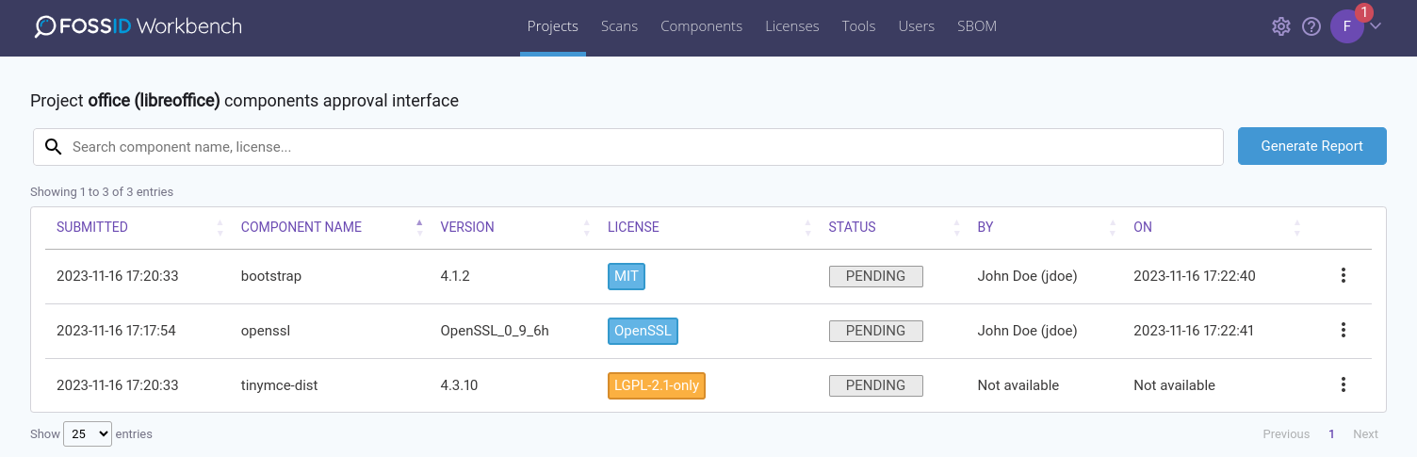
Task: Click the Previous pagination link
Action: click(1286, 434)
